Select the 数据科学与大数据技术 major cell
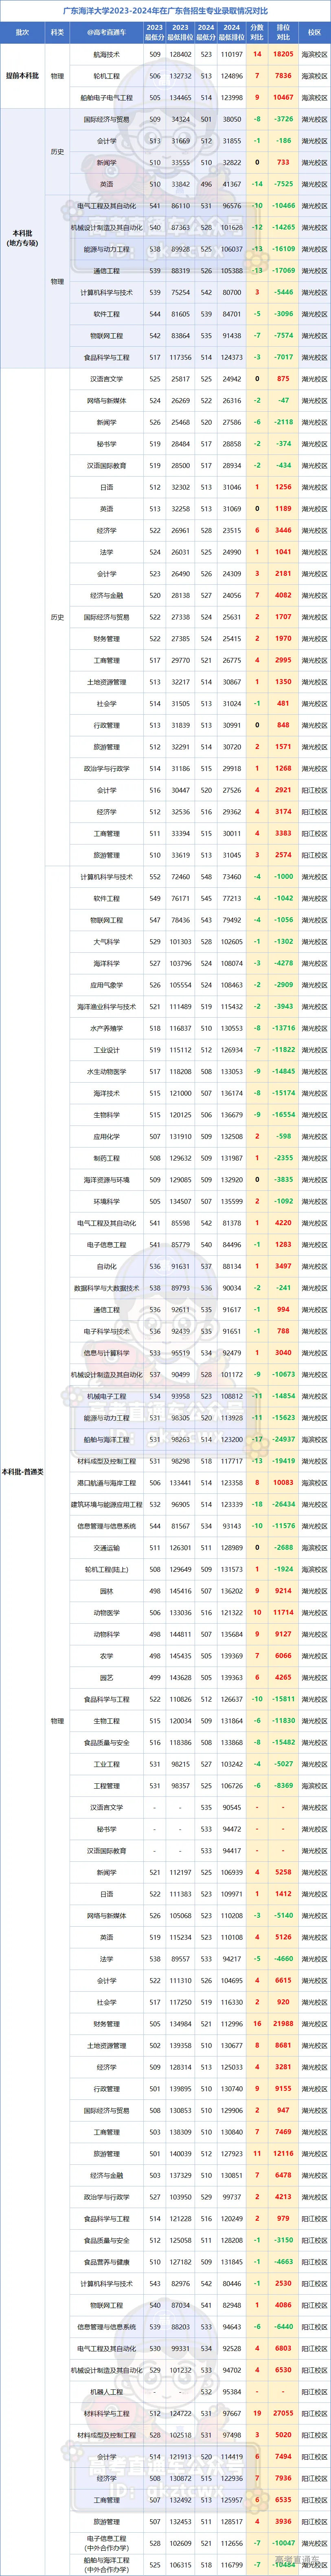The width and height of the screenshot is (331, 2576). click(107, 1287)
